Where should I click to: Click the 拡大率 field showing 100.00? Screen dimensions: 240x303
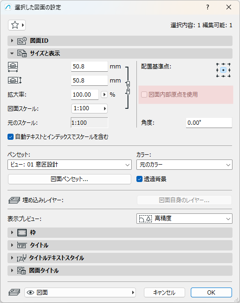(x=85, y=95)
